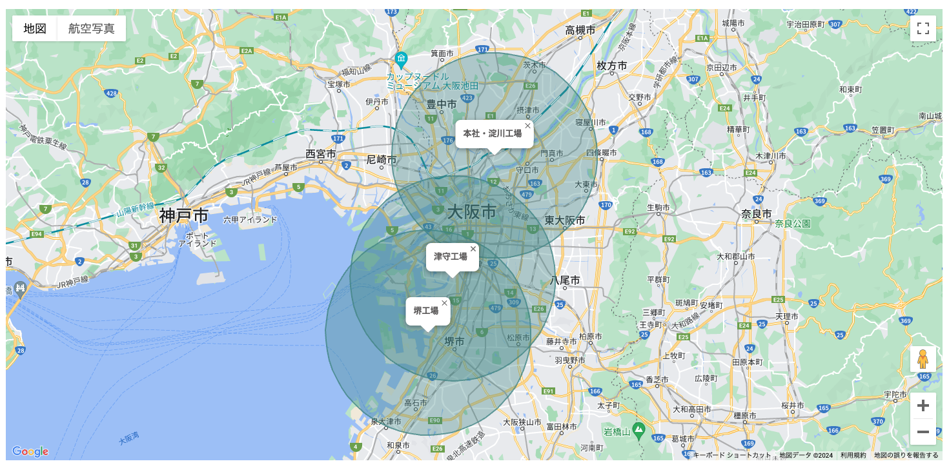This screenshot has width=949, height=468.
Task: Click the 豊中市 city label
Action: coord(442,104)
